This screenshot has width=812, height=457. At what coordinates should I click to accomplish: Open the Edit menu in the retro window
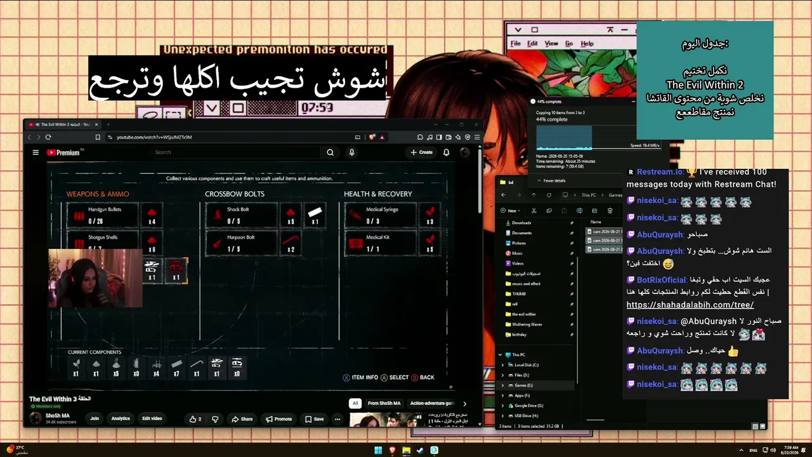coord(532,44)
